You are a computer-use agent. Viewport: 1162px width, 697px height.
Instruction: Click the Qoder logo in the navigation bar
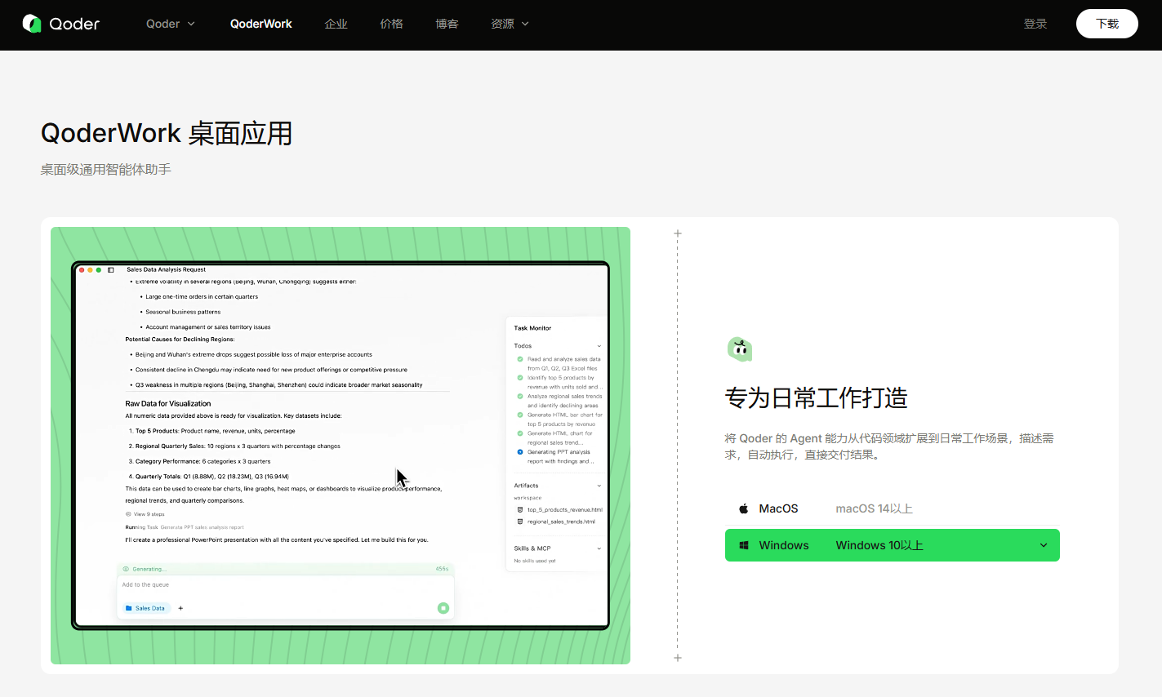click(x=61, y=24)
